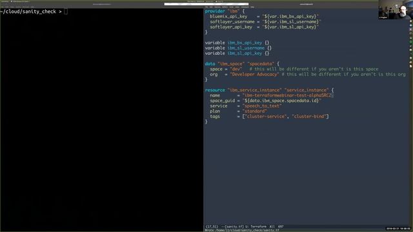
Task: Click the "spacedata" string on the data line
Action: point(261,64)
